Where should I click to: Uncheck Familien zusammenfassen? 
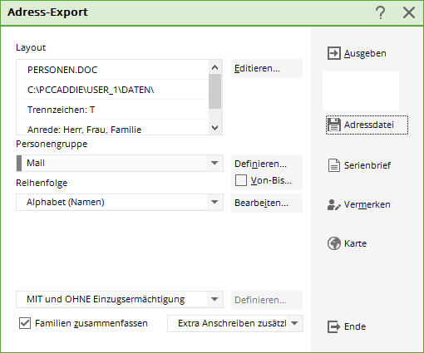(x=25, y=323)
